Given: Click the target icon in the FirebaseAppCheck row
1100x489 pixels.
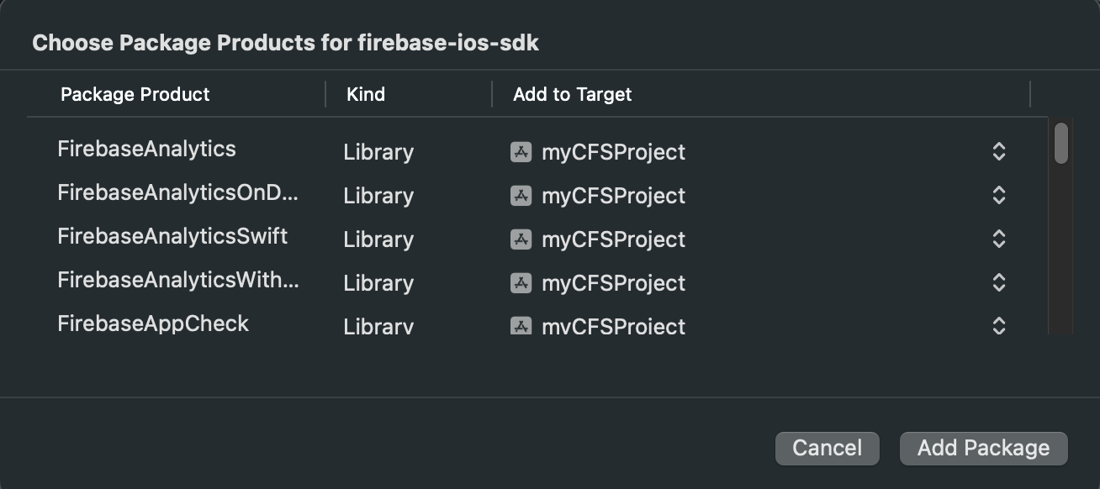Looking at the screenshot, I should 521,326.
